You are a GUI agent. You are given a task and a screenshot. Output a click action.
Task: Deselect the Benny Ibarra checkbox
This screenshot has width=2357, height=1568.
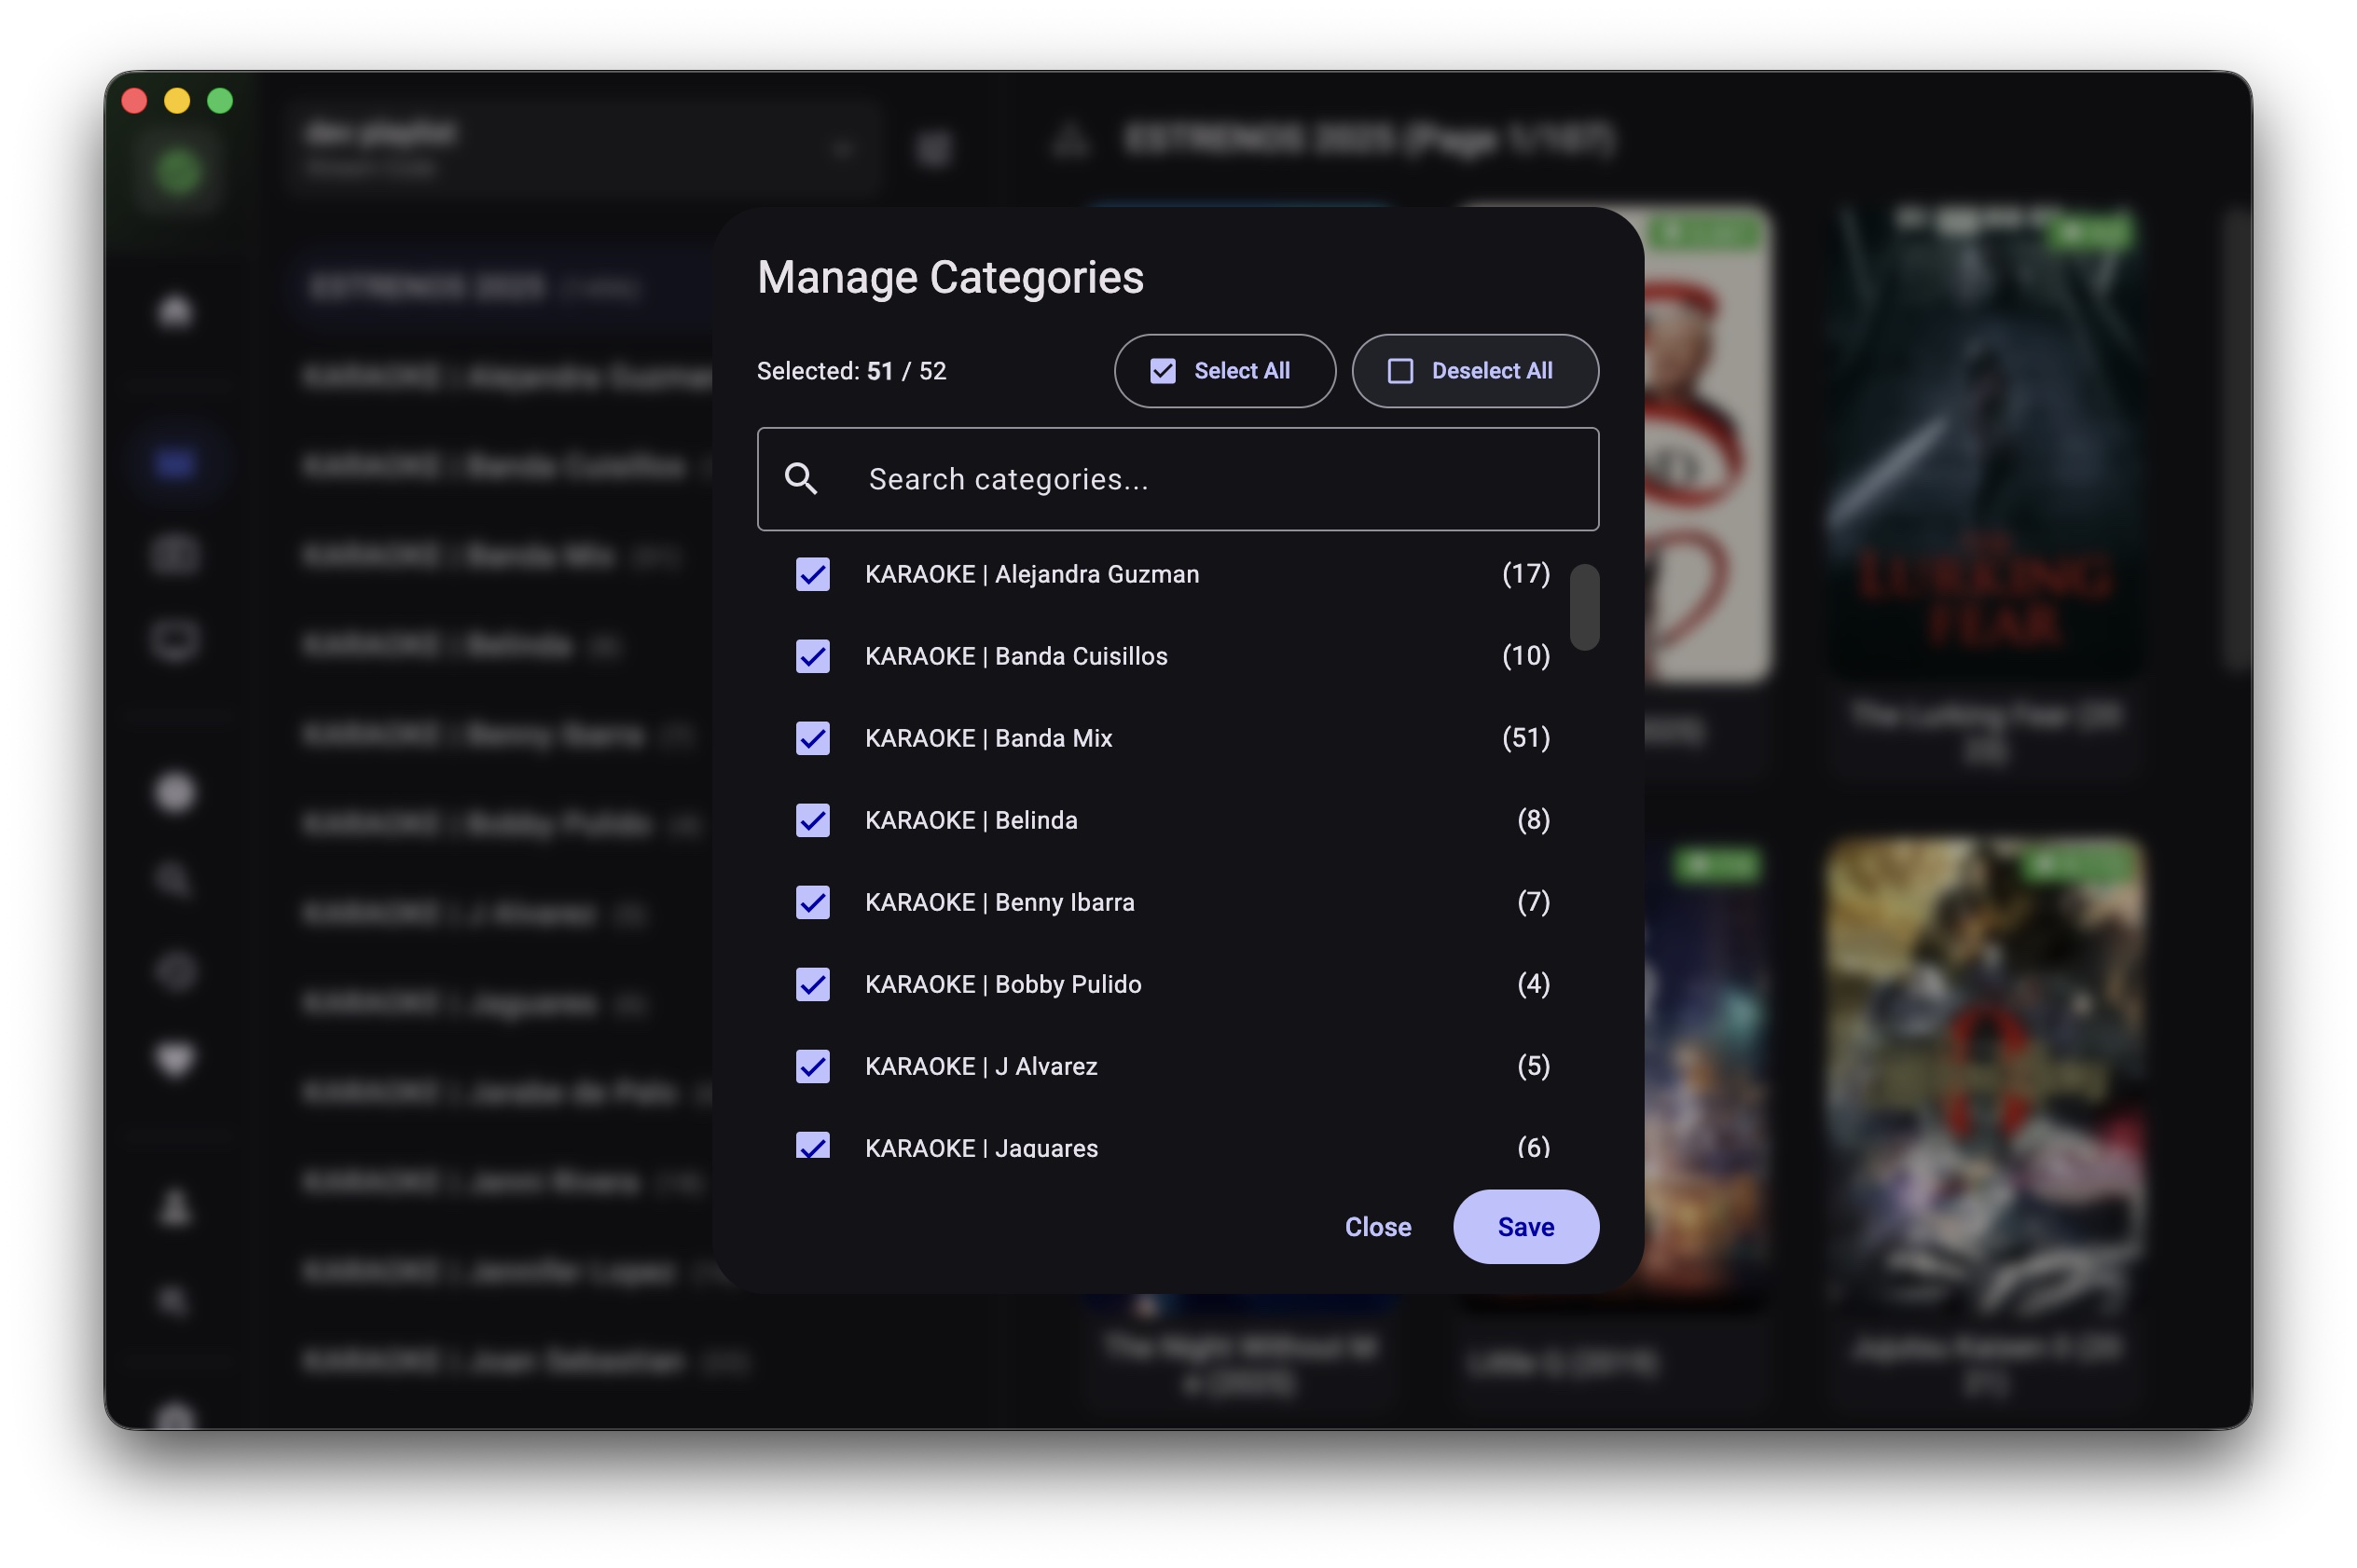pyautogui.click(x=812, y=902)
